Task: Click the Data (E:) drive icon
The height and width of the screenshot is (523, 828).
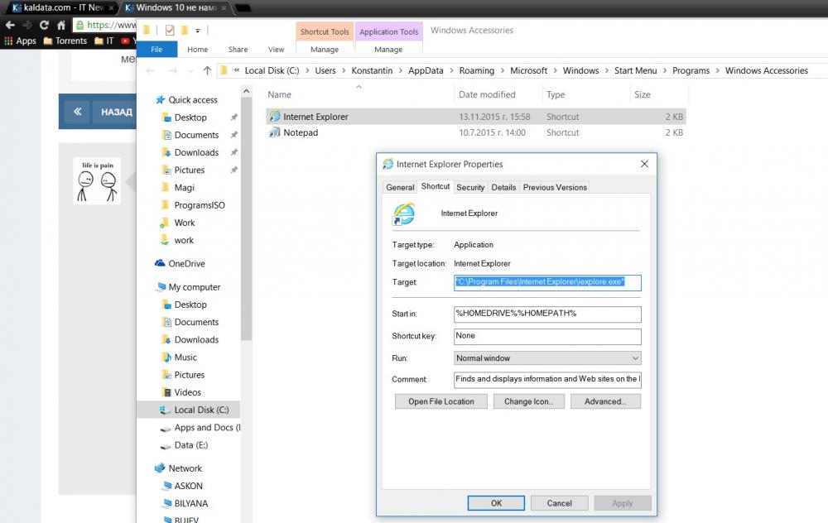Action: (166, 445)
